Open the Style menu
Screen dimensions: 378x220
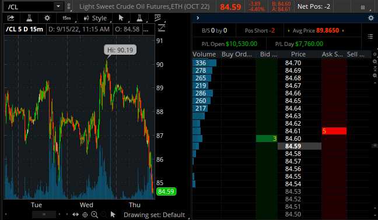[x=95, y=18]
